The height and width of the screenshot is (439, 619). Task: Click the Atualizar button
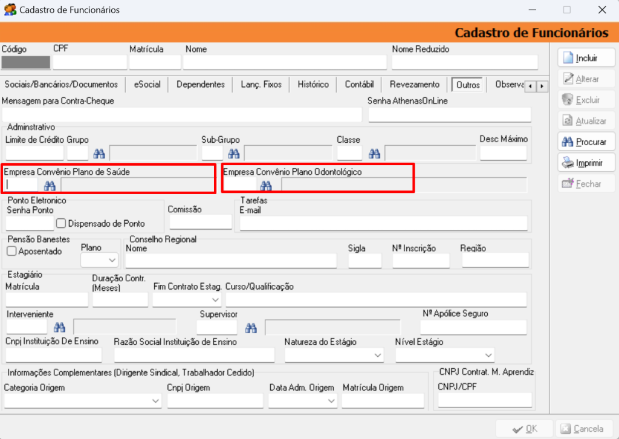586,120
